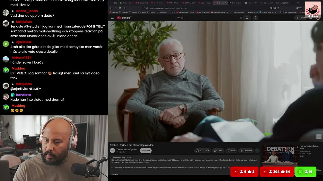Open the Tankesmedjan Synaps channel name
323x181 pixels.
[126, 149]
